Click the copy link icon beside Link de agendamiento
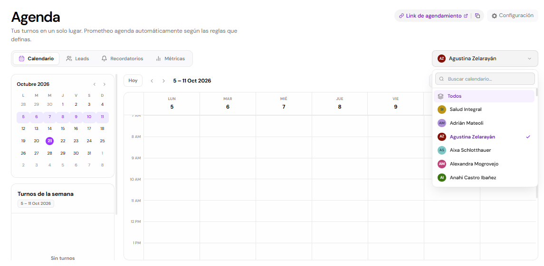The width and height of the screenshot is (544, 266). (x=478, y=16)
